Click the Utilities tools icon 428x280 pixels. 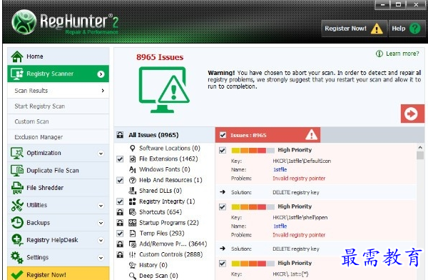click(x=17, y=205)
